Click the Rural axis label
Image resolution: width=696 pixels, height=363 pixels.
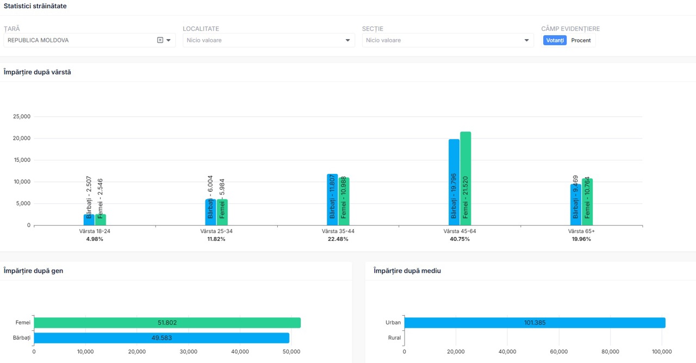pyautogui.click(x=394, y=338)
